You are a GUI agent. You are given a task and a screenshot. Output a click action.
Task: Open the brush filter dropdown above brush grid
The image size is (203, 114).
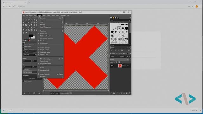[x=121, y=20]
